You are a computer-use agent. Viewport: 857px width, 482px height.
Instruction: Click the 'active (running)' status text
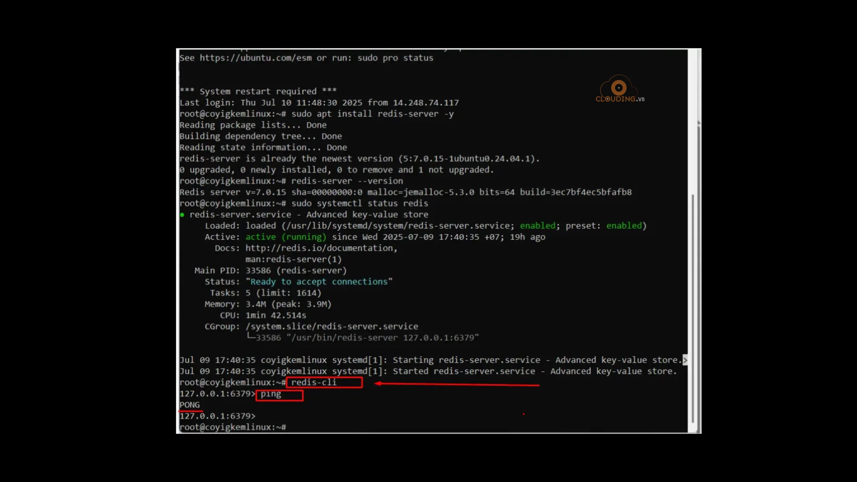point(286,237)
